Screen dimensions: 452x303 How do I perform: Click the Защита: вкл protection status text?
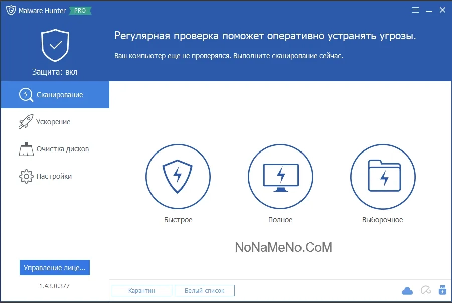55,72
